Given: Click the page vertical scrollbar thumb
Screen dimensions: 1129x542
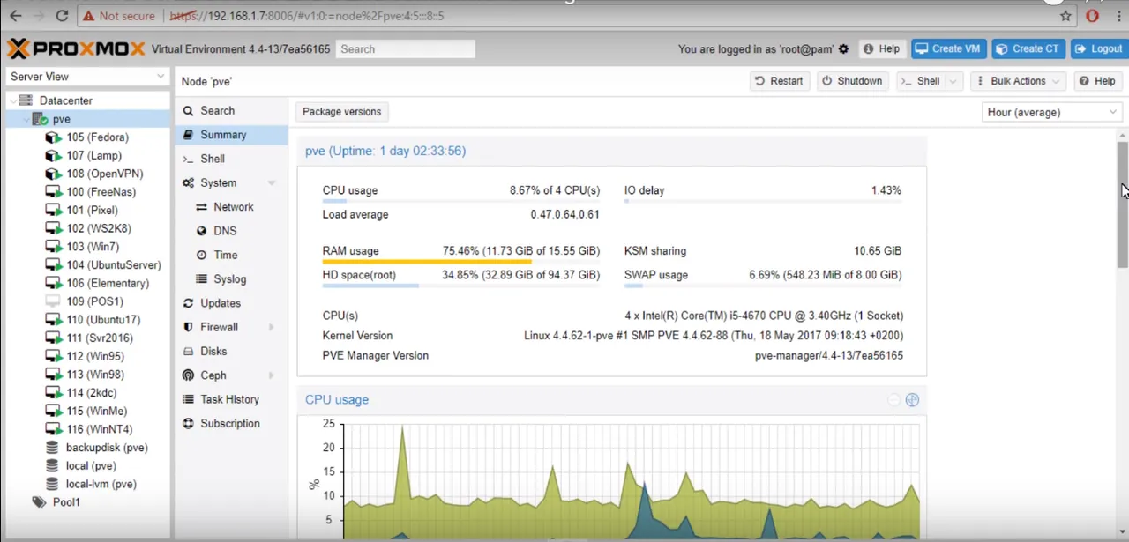Looking at the screenshot, I should tap(1122, 204).
